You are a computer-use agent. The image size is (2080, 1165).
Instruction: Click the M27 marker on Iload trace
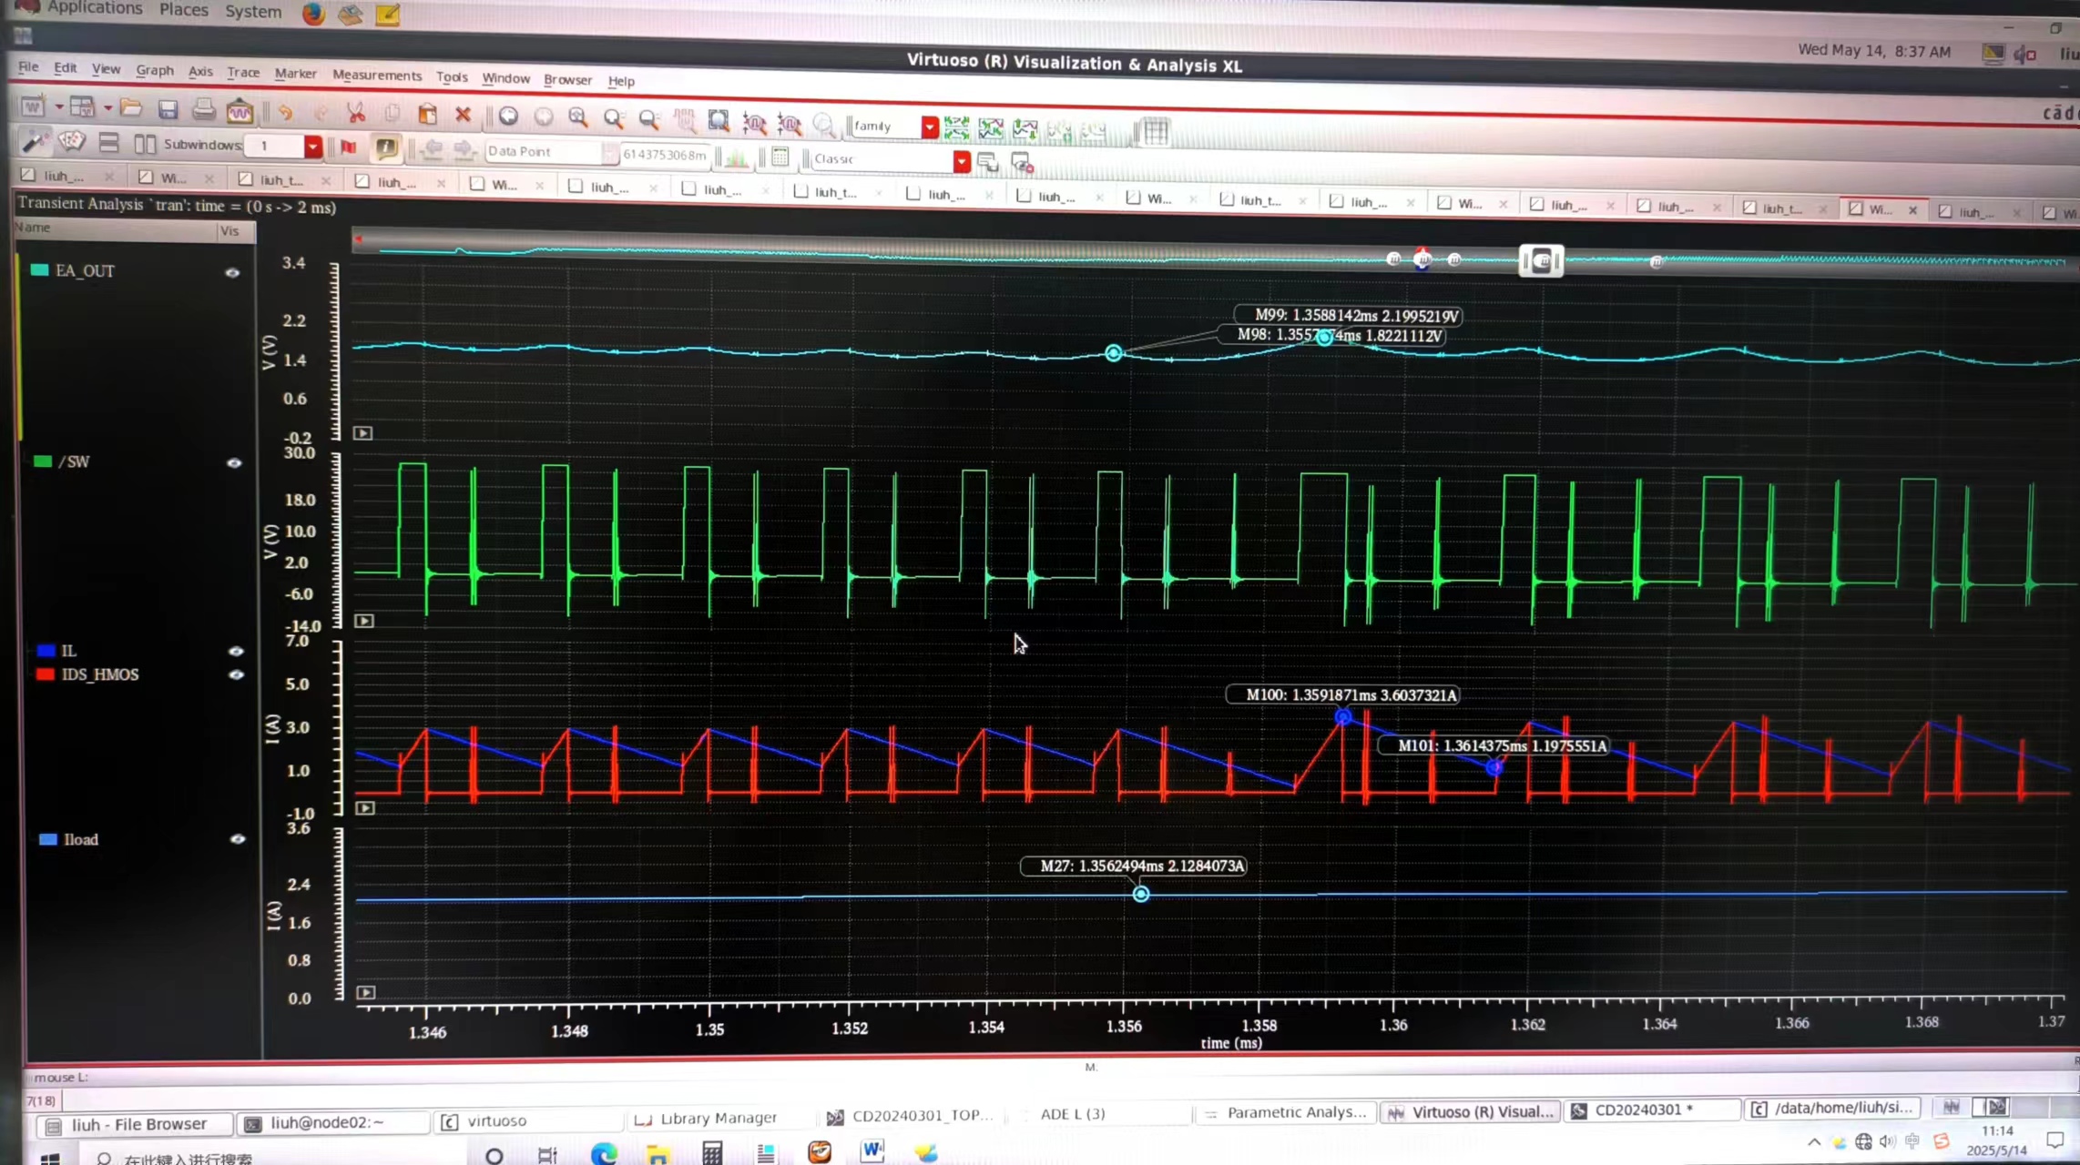click(1140, 895)
